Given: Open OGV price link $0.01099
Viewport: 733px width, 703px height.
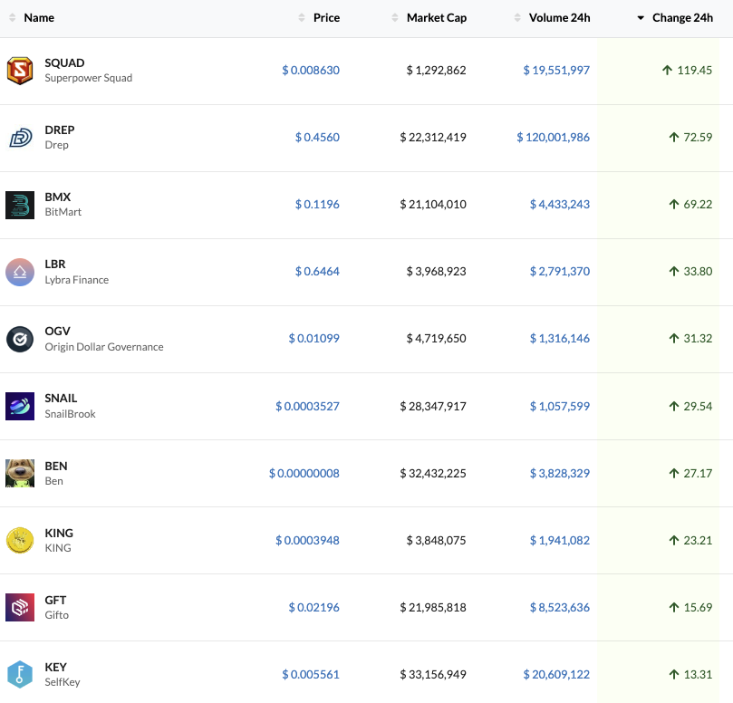Looking at the screenshot, I should point(314,339).
